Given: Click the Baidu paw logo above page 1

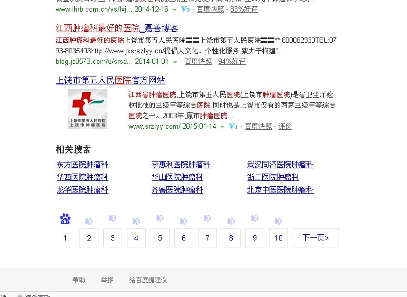Looking at the screenshot, I should 65,219.
